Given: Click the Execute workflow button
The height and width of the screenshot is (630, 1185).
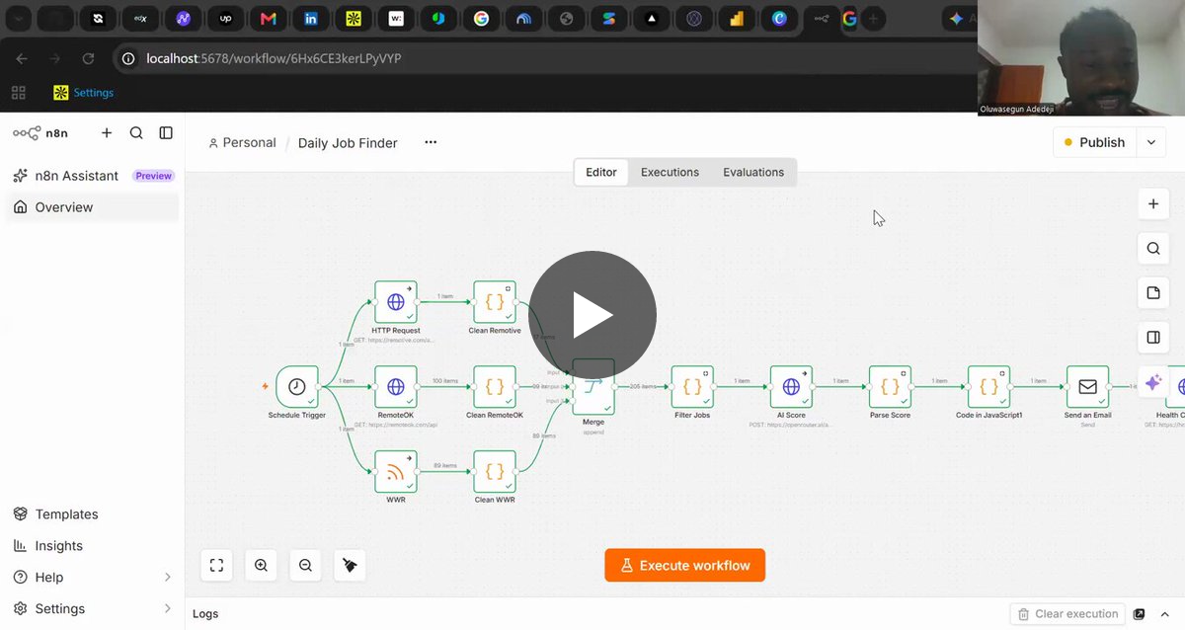Looking at the screenshot, I should coord(685,566).
